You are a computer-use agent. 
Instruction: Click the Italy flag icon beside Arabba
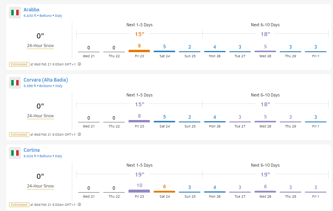pos(15,13)
